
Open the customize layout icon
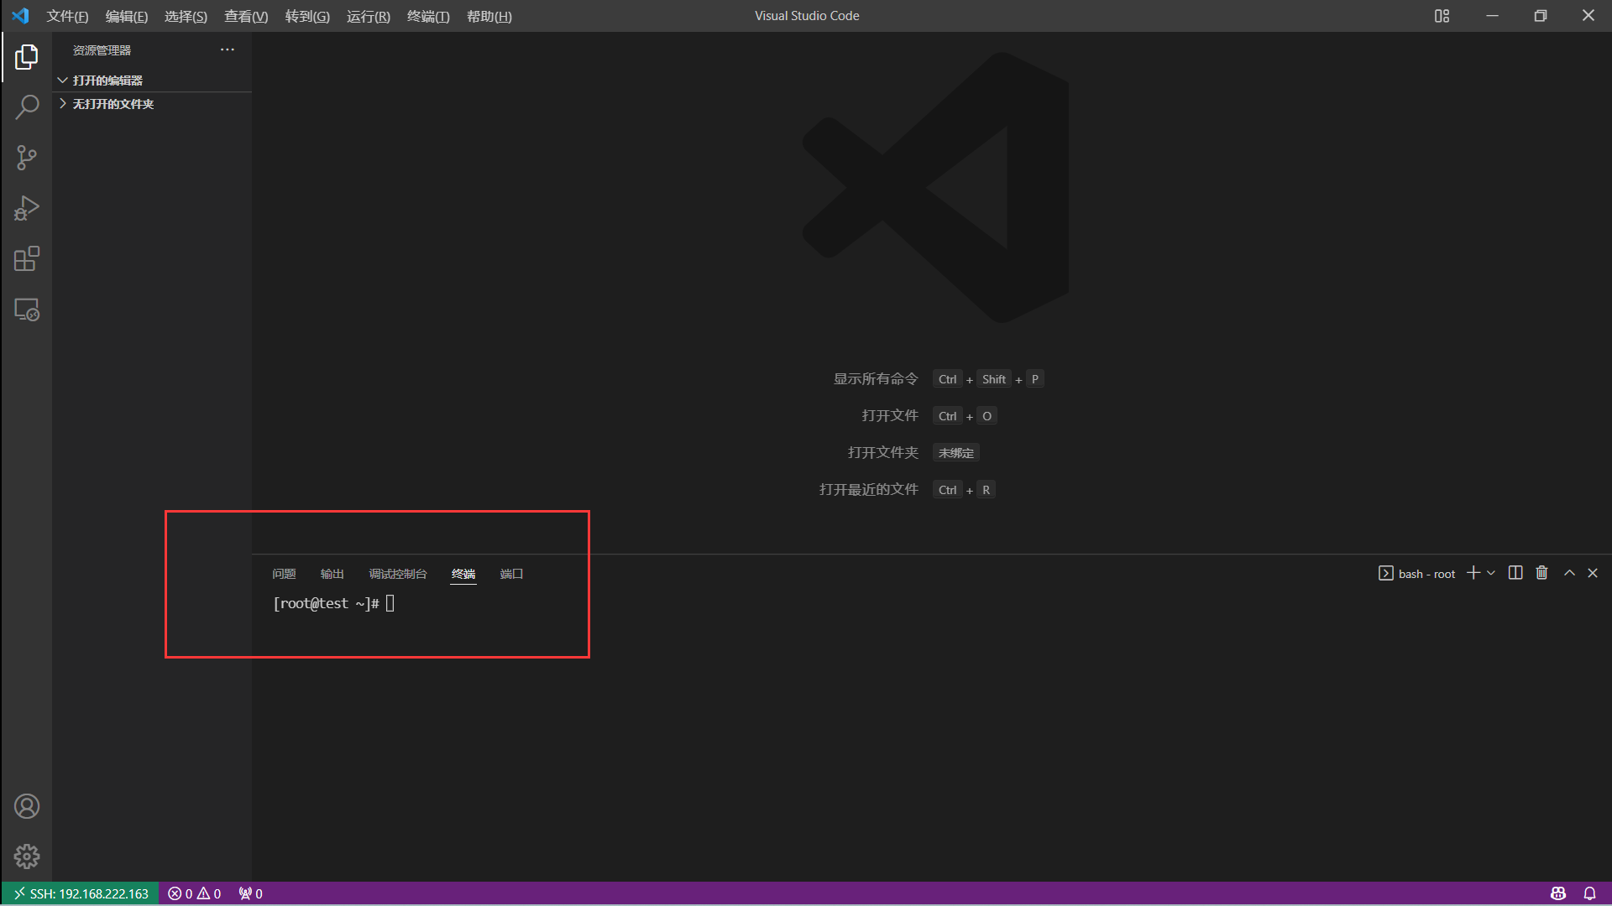coord(1442,16)
